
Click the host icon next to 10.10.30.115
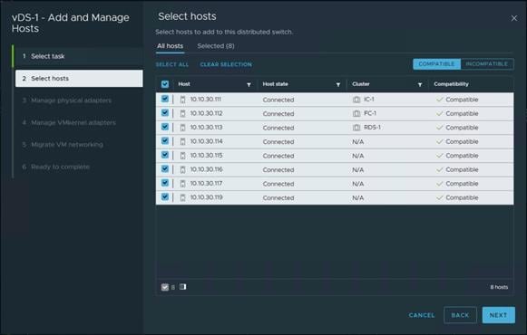[x=183, y=156]
